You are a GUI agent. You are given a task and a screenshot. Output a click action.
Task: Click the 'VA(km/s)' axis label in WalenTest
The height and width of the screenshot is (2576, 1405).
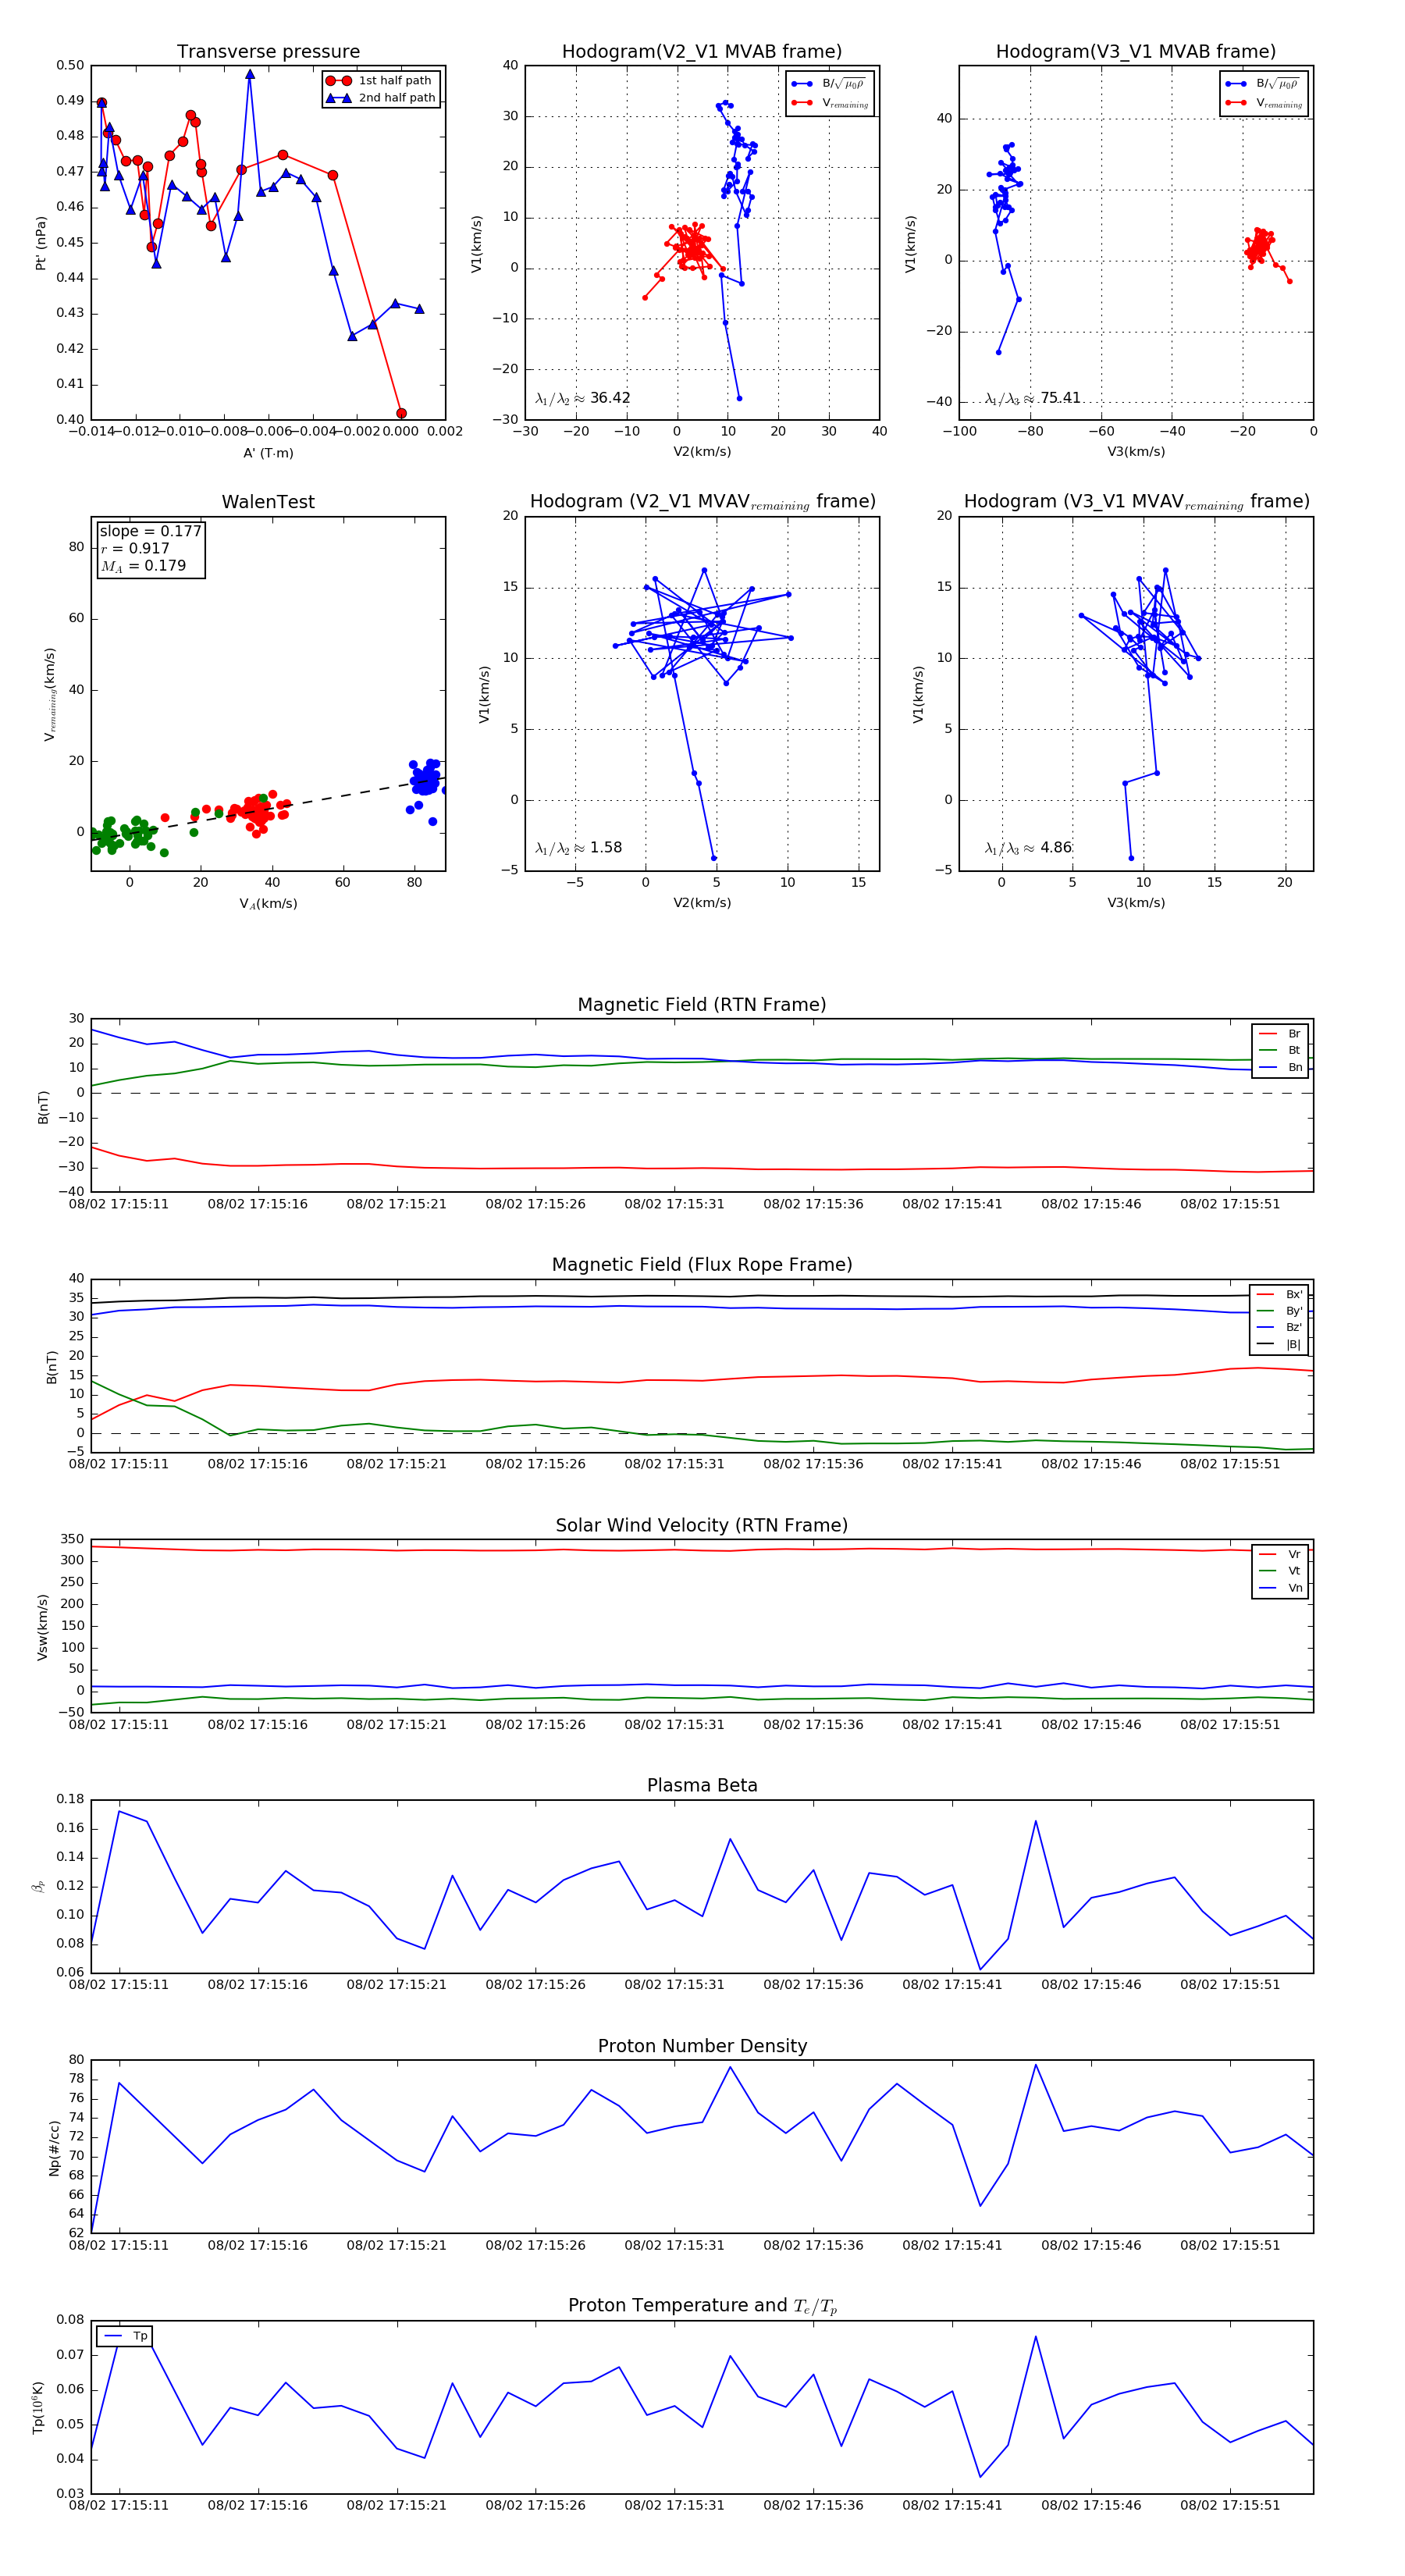[268, 904]
